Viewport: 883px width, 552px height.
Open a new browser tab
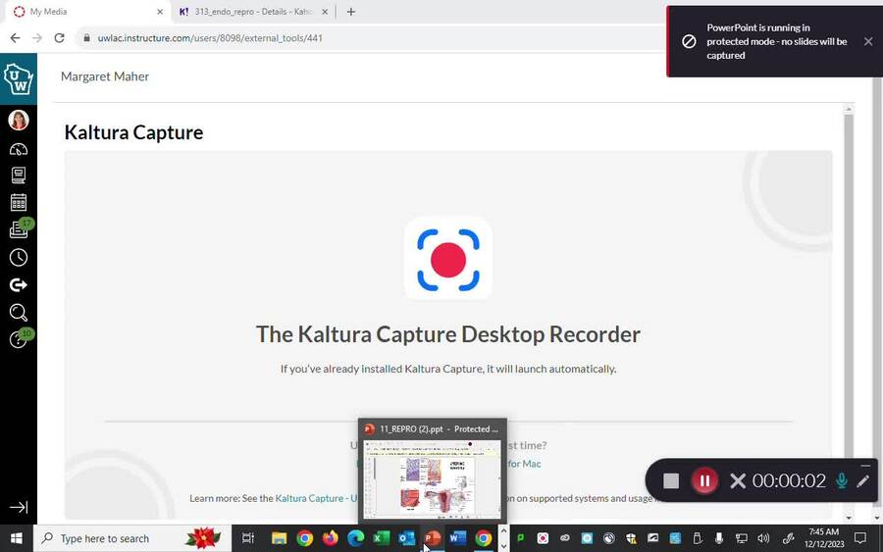[351, 12]
